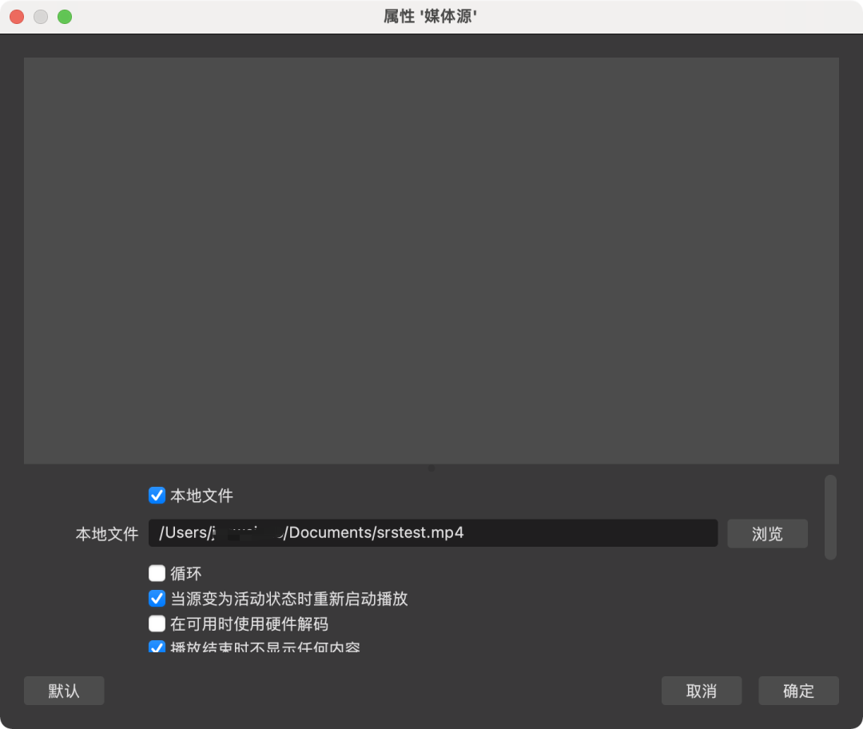
Task: Enable 在可用时使用硬件解码 checkbox
Action: (157, 623)
